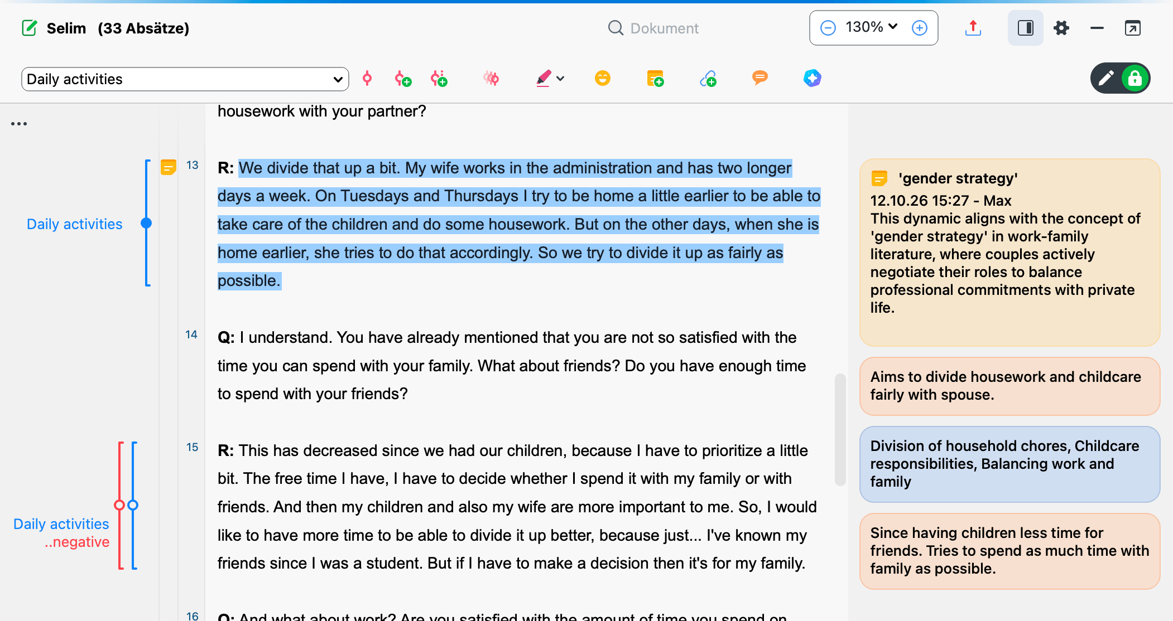Open the AI assist icon
The width and height of the screenshot is (1173, 621).
(813, 78)
